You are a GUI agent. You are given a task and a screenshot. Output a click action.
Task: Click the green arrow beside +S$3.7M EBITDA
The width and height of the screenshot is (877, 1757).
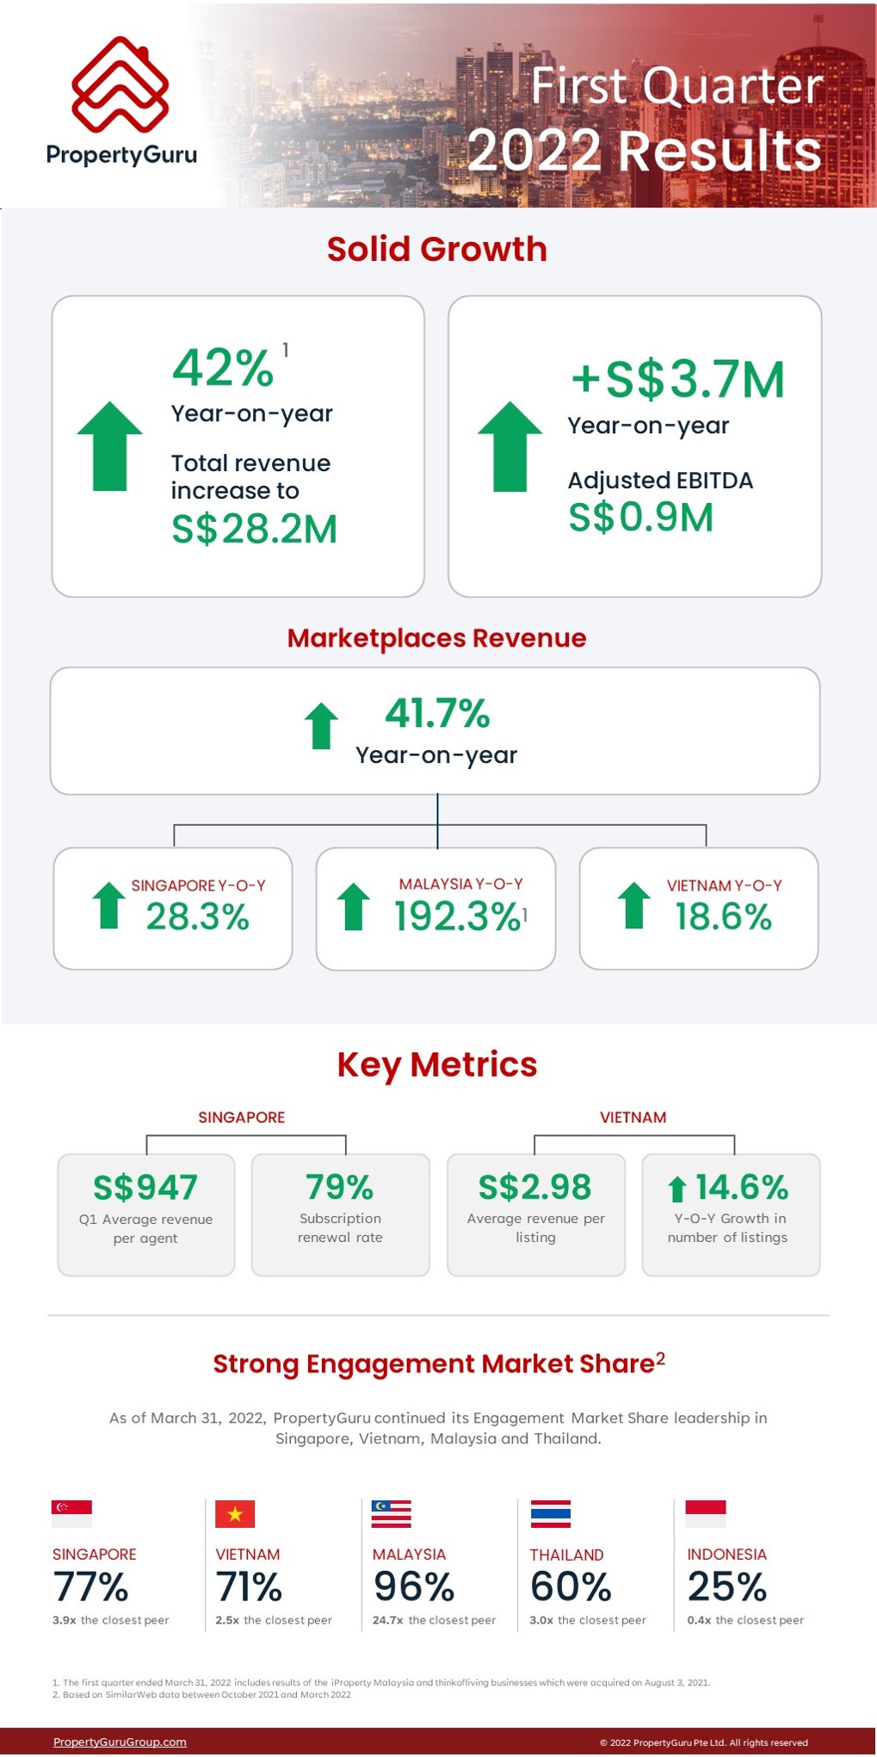pyautogui.click(x=510, y=446)
